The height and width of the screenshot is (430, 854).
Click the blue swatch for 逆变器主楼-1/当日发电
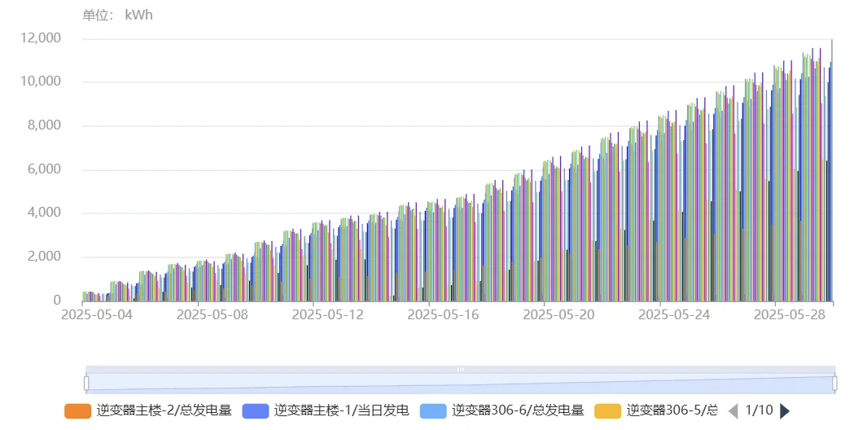click(256, 411)
